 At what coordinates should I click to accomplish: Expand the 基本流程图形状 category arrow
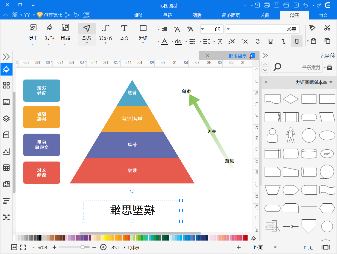click(331, 82)
